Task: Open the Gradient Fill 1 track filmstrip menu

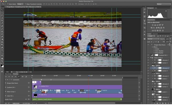Action: coord(29,87)
